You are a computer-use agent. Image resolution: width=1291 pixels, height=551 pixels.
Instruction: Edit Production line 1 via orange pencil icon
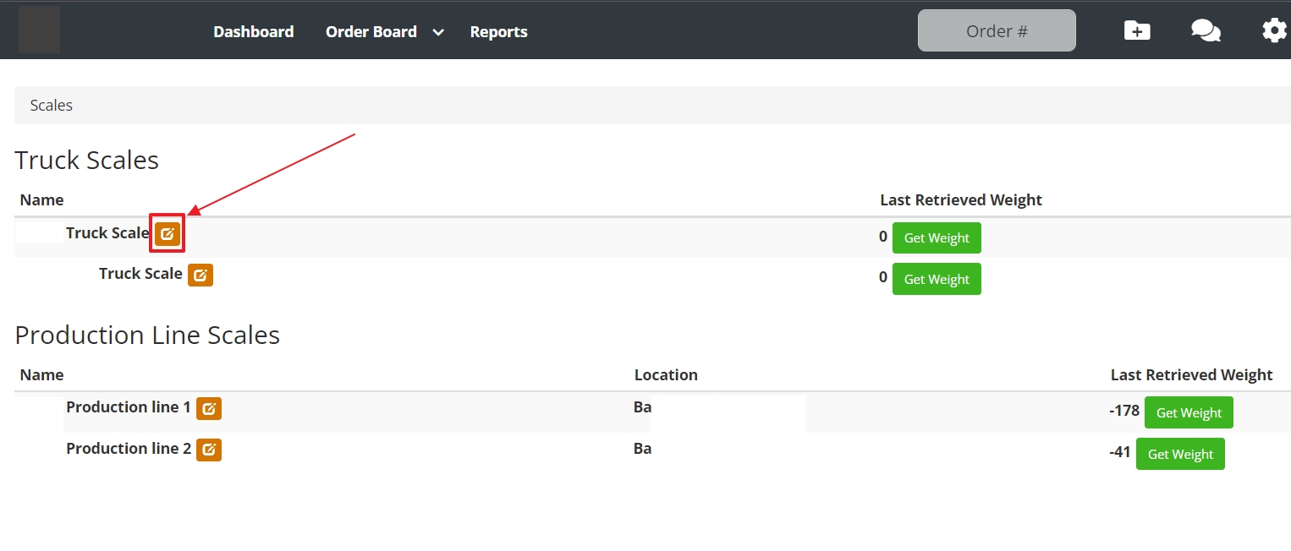pos(209,409)
